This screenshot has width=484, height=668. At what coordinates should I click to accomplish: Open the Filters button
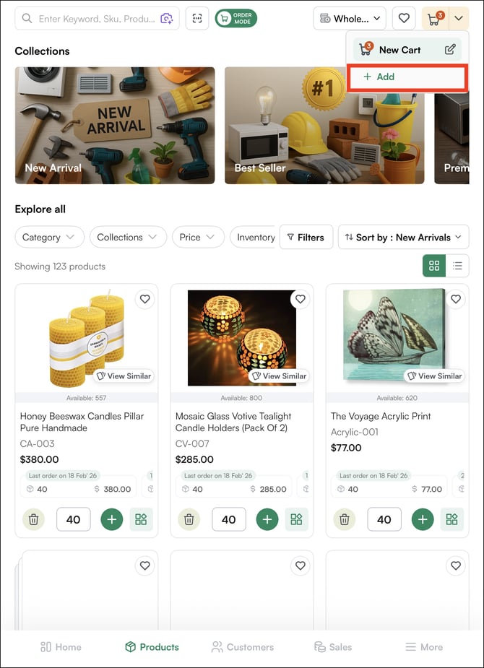[x=306, y=237]
